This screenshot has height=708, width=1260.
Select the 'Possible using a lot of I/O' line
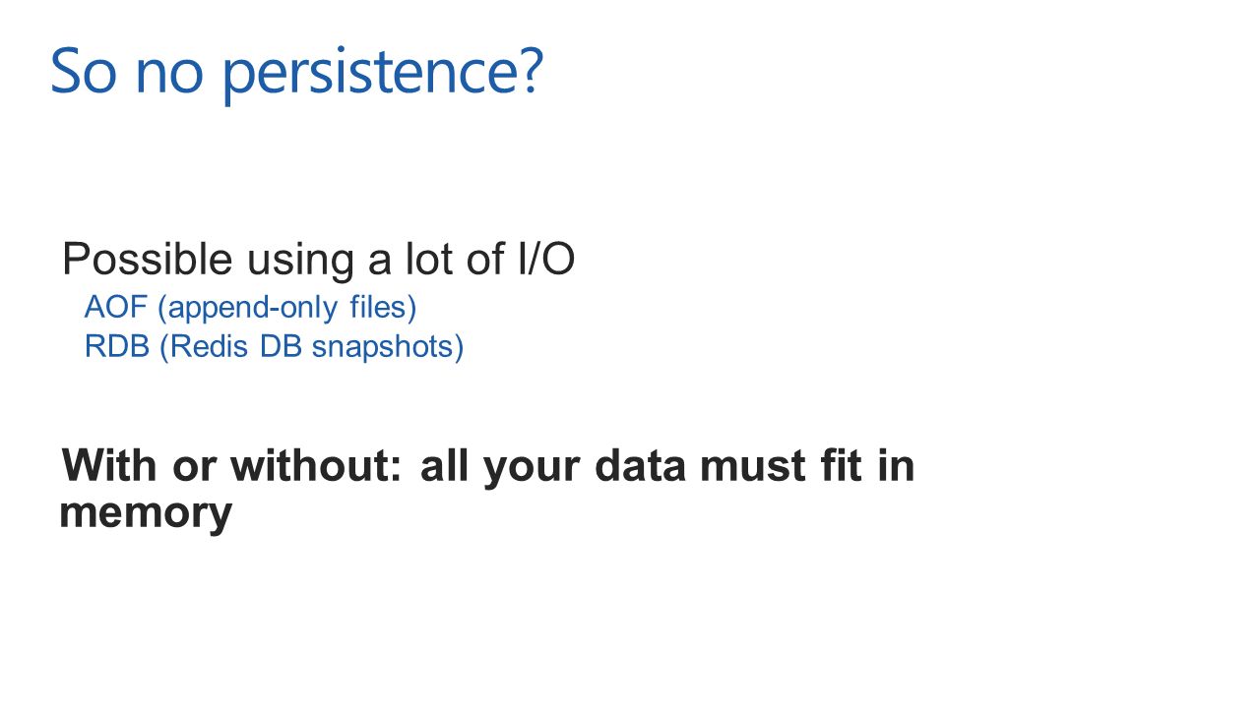click(318, 260)
